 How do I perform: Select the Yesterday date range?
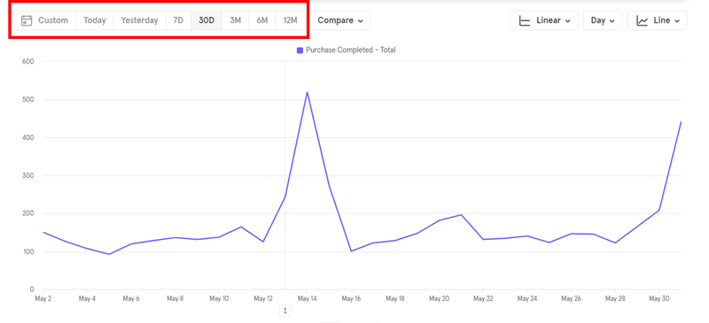click(140, 20)
